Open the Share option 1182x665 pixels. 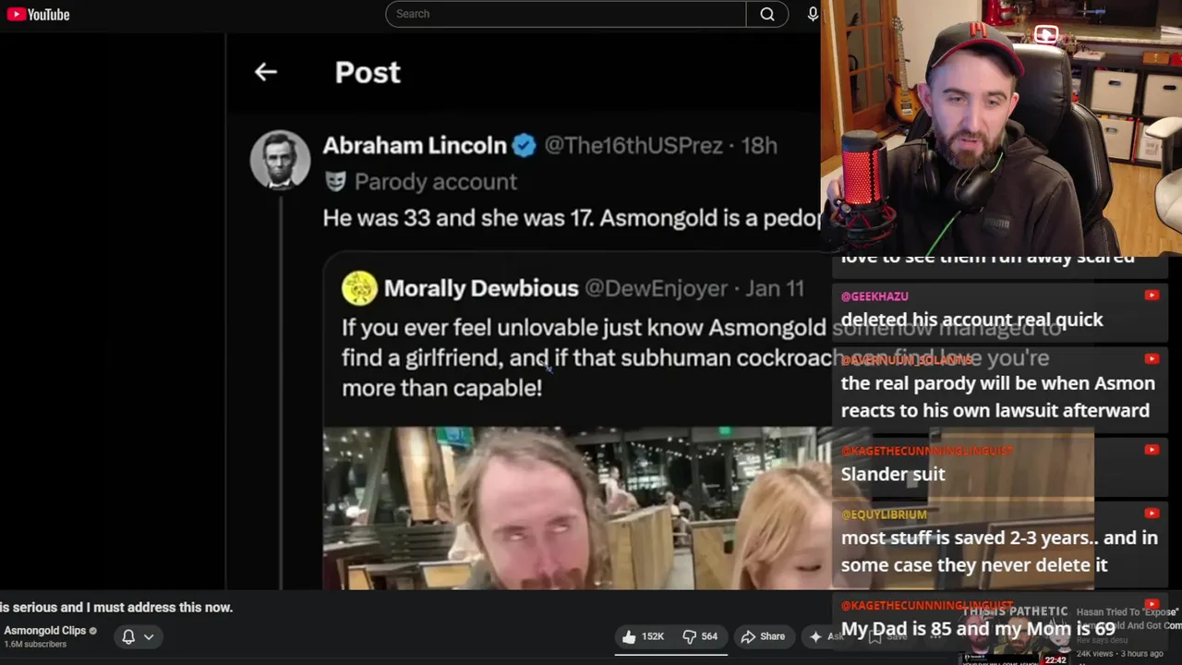(x=763, y=636)
